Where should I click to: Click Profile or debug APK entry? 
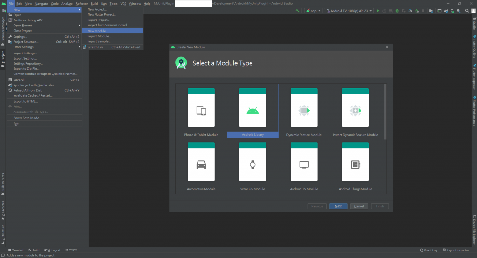[45, 20]
